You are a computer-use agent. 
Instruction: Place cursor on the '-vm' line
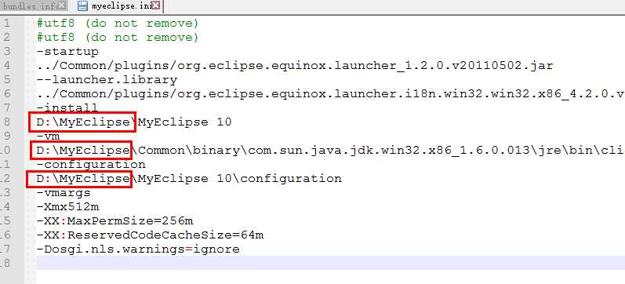click(49, 136)
